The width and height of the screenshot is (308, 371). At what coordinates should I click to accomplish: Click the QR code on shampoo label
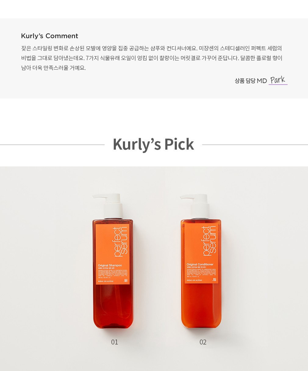pos(126,281)
